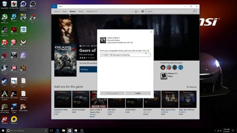Open the FireStorm desktop shortcut
This screenshot has height=133, width=237.
click(x=14, y=120)
